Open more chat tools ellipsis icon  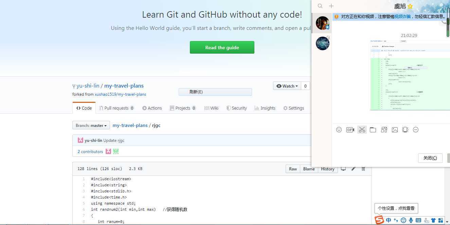pos(416,130)
